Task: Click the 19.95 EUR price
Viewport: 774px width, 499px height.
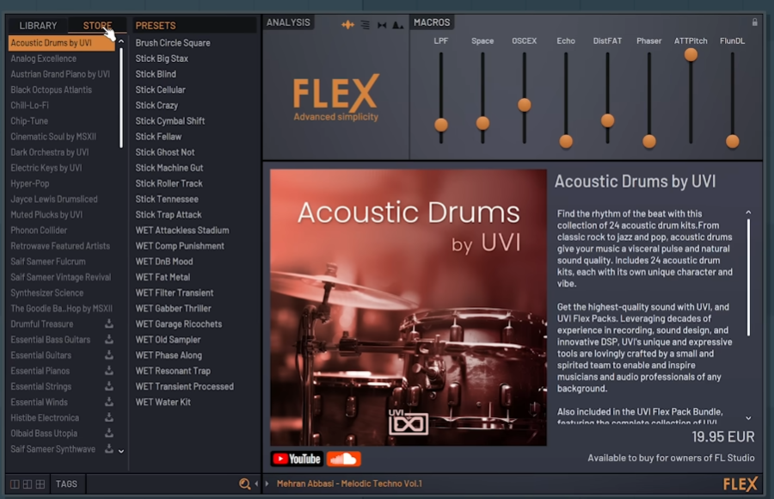Action: pos(722,437)
